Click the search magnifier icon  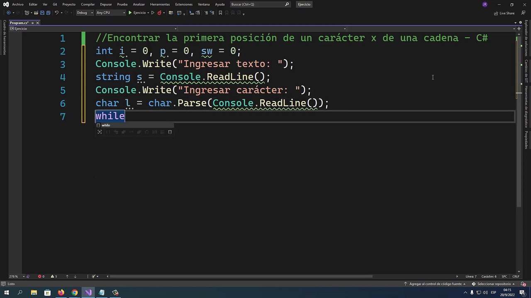(287, 4)
